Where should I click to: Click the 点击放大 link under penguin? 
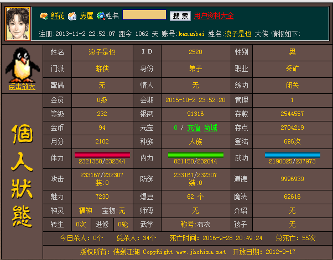[22, 87]
